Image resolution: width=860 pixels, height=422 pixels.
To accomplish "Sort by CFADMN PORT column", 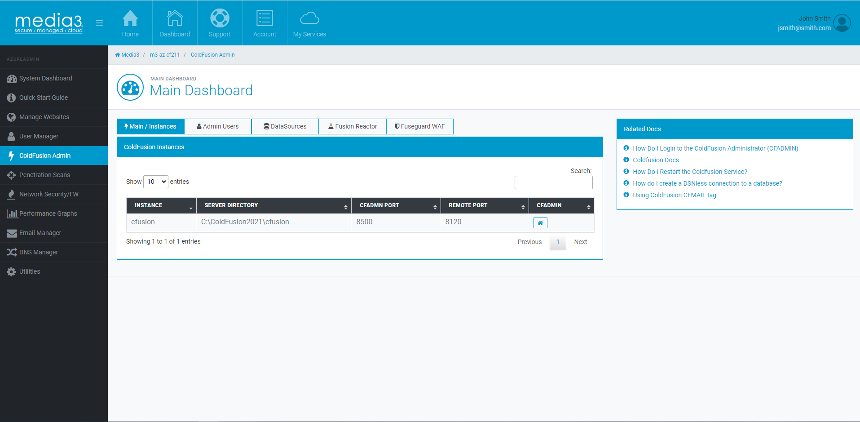I will pos(396,205).
